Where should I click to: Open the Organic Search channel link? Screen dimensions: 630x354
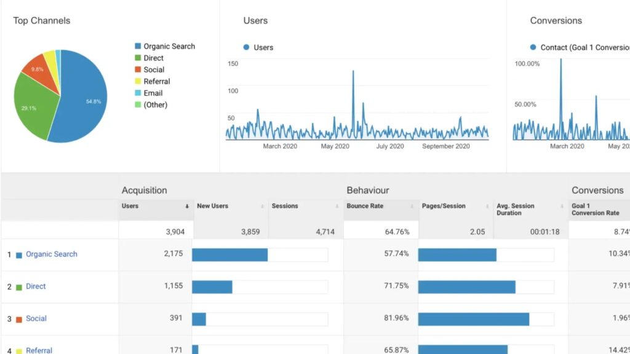point(51,254)
